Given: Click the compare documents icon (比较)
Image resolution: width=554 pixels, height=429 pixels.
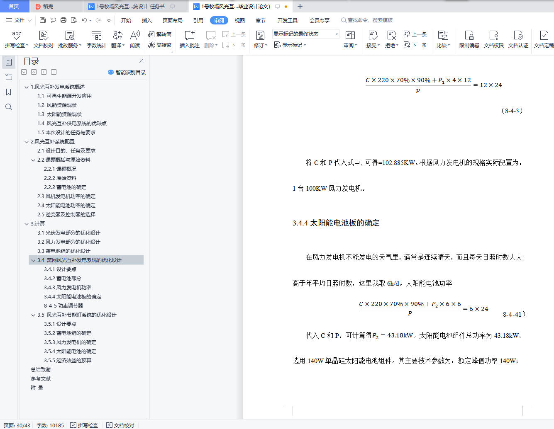Looking at the screenshot, I should coord(443,39).
